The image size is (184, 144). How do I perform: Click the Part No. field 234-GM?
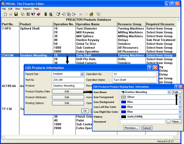[68, 80]
